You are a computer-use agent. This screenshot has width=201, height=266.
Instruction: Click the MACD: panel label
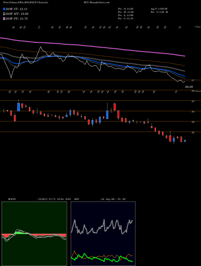pyautogui.click(x=12, y=199)
